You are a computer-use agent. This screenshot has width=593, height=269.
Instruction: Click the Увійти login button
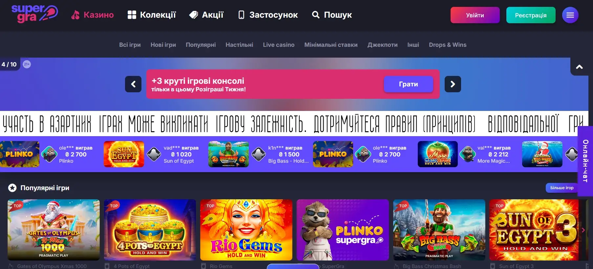point(475,15)
